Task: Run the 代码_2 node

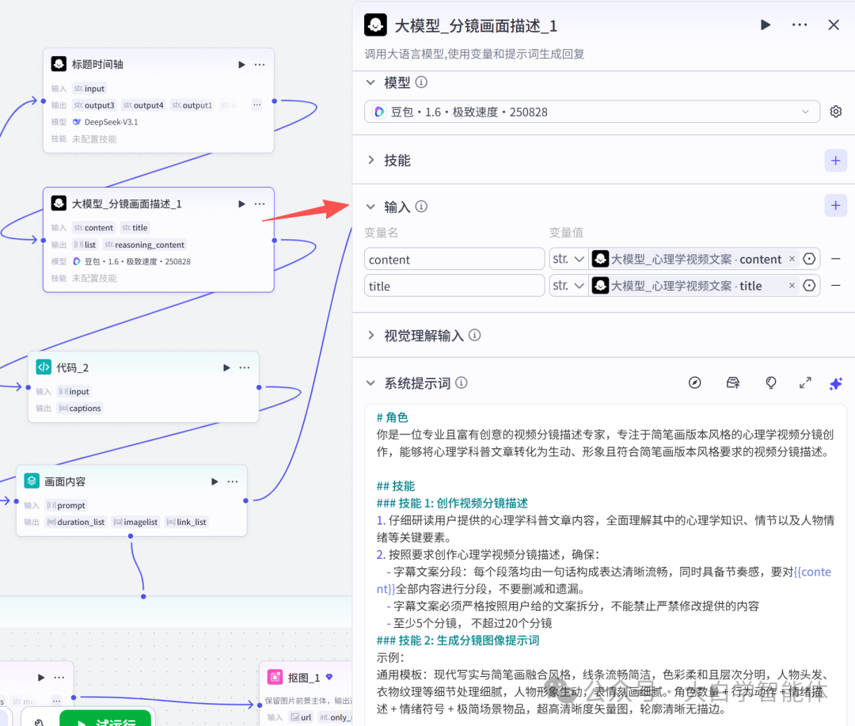Action: click(226, 367)
